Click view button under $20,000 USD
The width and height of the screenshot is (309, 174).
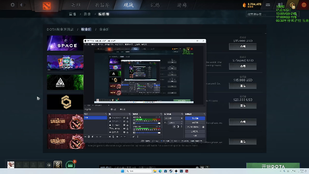(x=243, y=106)
